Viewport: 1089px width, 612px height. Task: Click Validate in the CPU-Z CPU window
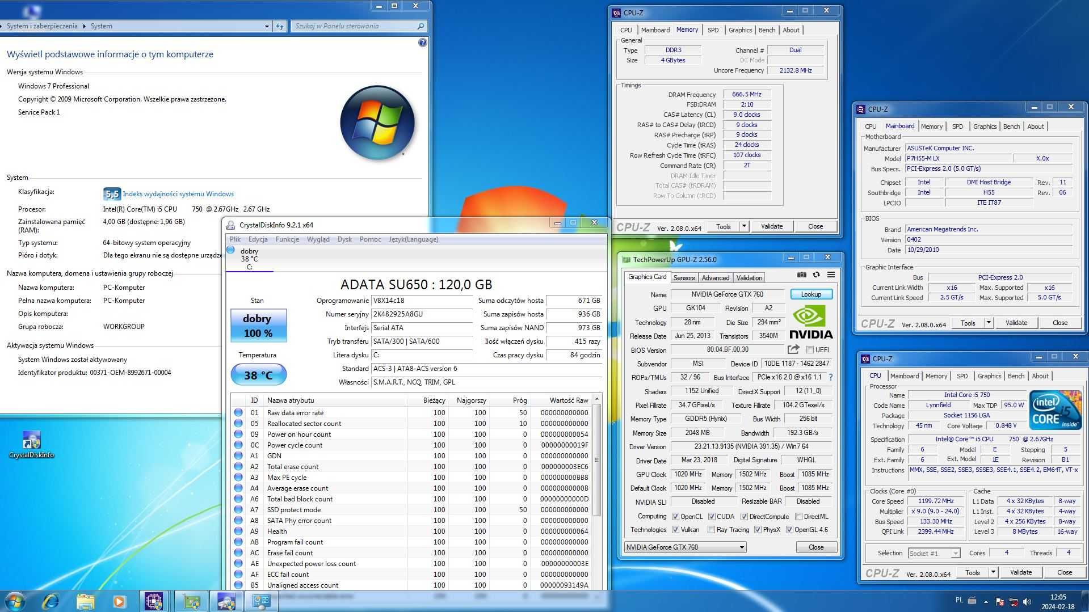[1020, 572]
